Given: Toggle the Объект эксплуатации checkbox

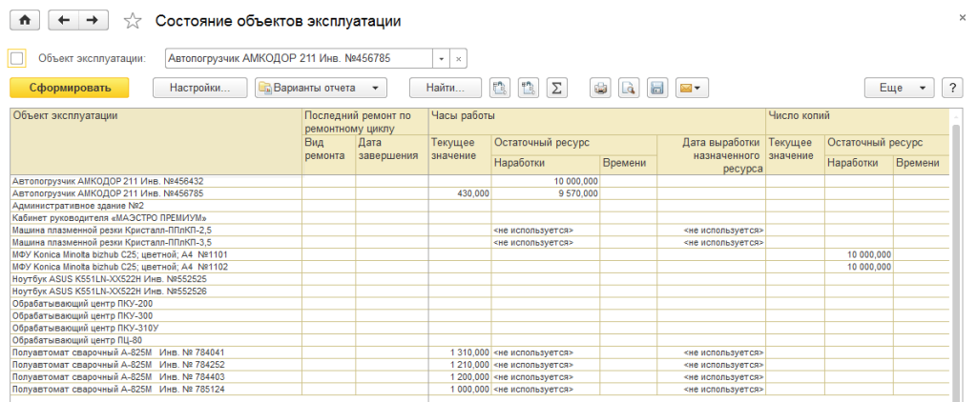Looking at the screenshot, I should coord(16,58).
